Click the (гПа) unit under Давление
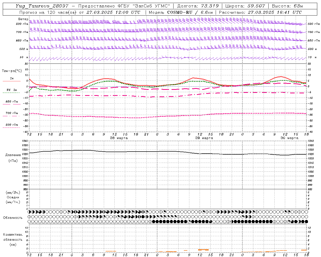 click(x=13, y=161)
